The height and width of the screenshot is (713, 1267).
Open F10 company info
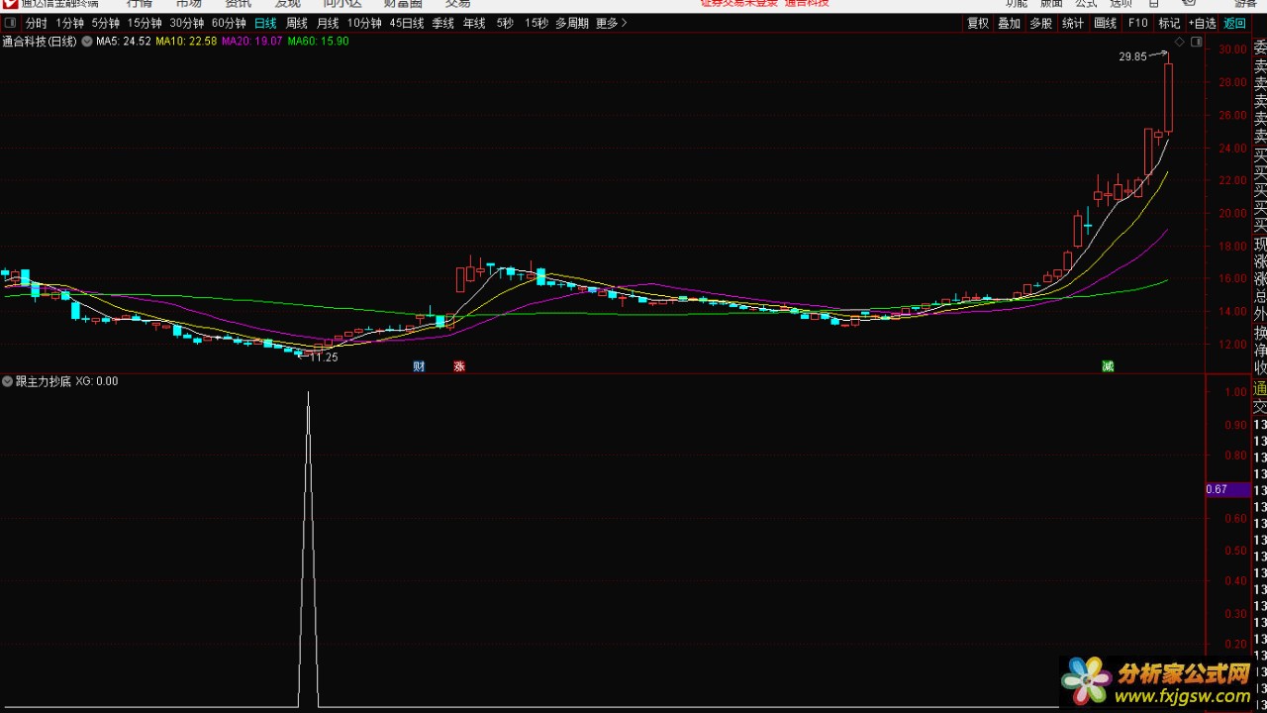(x=1138, y=23)
